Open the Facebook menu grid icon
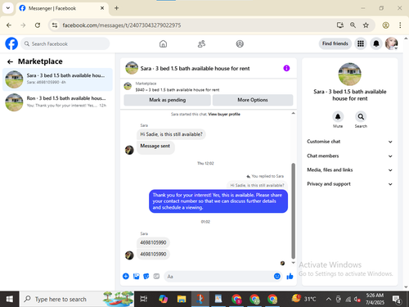 pos(361,43)
